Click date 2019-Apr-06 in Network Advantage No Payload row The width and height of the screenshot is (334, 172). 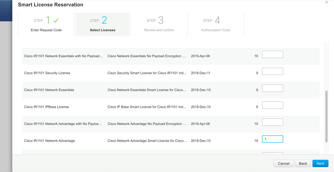coord(200,124)
